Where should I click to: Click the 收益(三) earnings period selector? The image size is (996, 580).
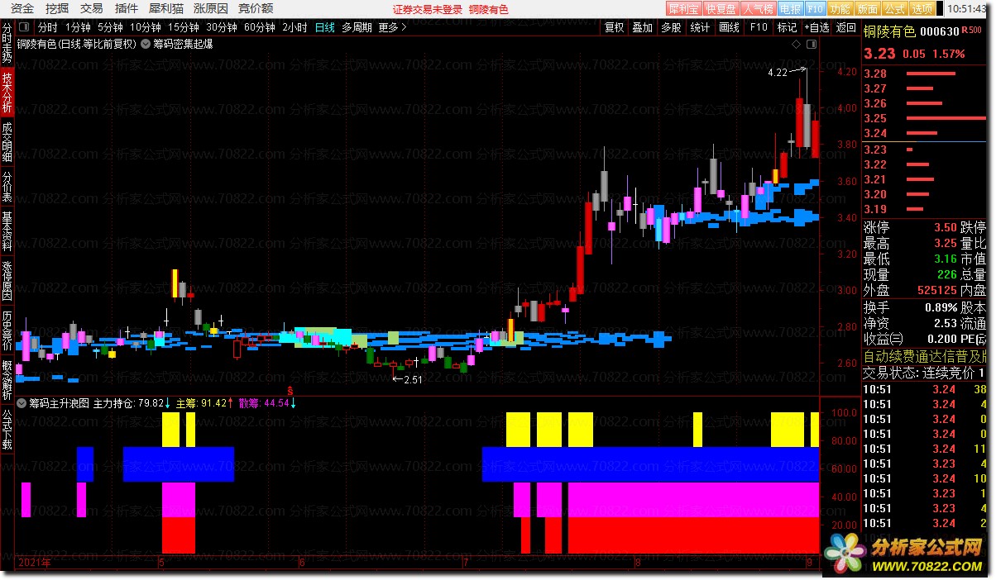coord(884,339)
